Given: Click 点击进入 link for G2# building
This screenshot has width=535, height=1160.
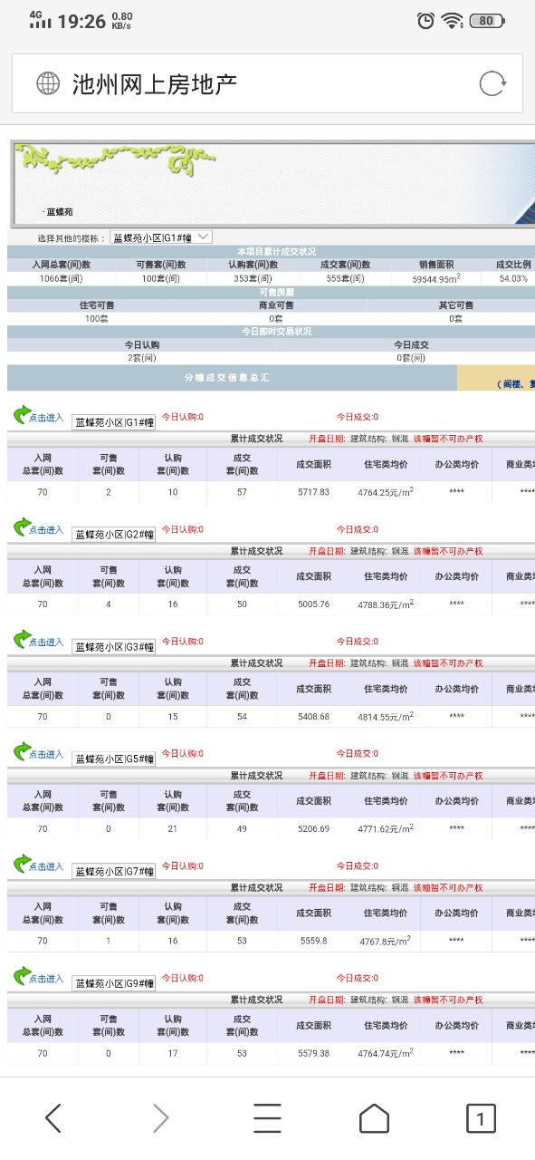Looking at the screenshot, I should coord(46,530).
